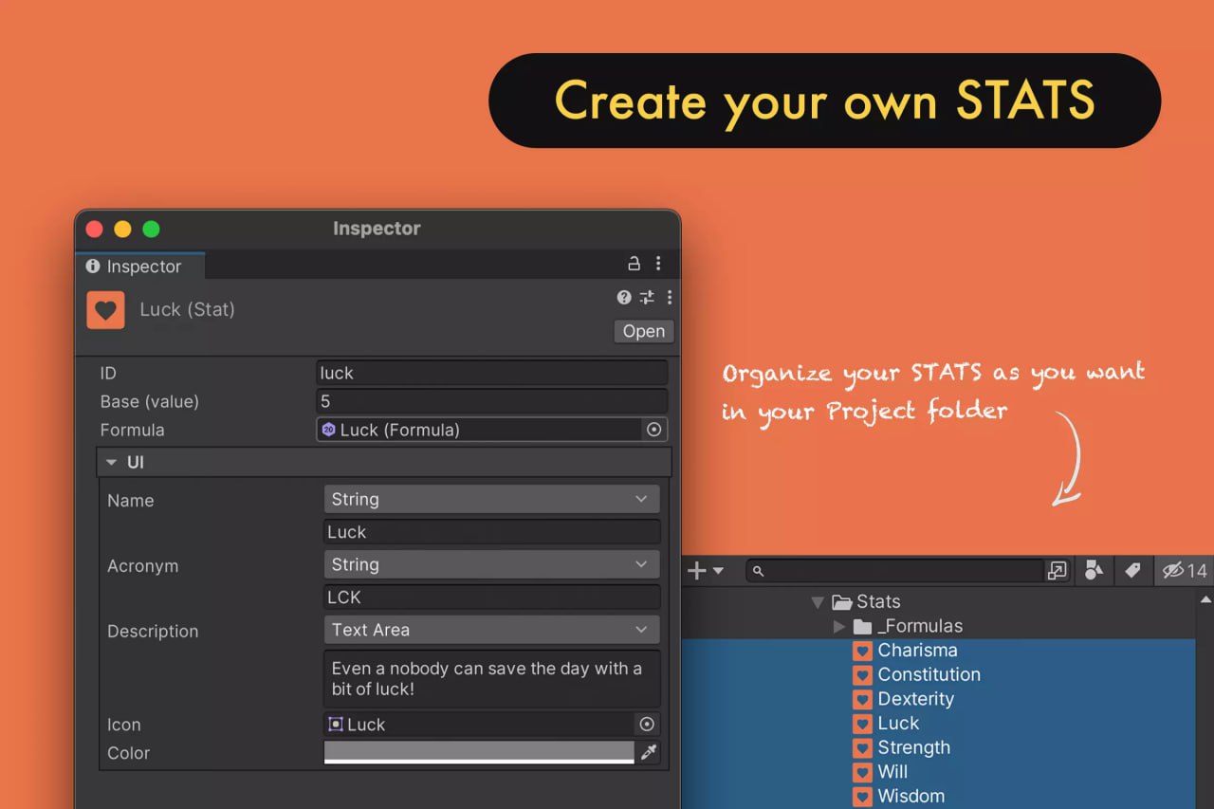Create a new asset with the plus button

pyautogui.click(x=696, y=570)
